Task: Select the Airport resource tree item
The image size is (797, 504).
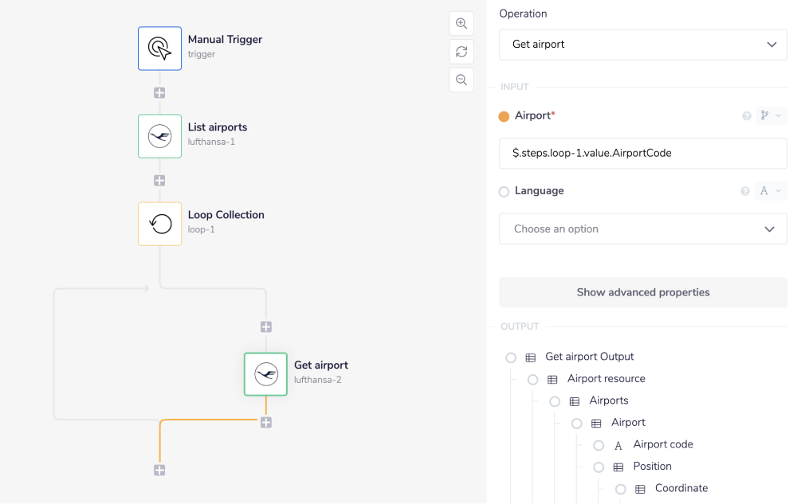Action: (x=606, y=379)
